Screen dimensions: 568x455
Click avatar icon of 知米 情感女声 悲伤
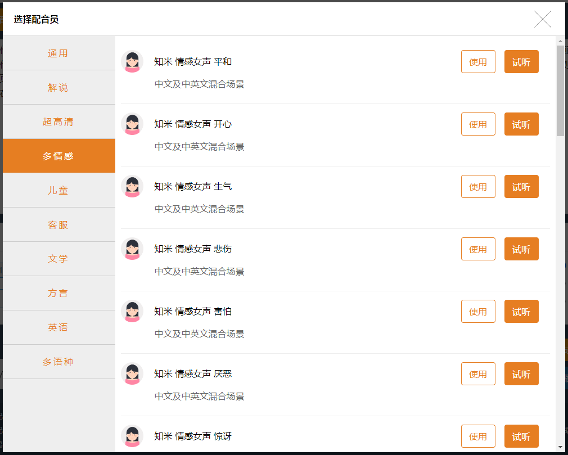132,249
